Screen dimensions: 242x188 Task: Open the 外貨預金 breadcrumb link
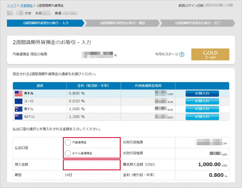click(27, 6)
